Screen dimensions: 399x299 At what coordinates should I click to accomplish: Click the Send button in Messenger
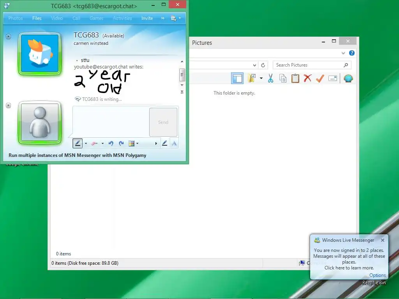(x=163, y=122)
